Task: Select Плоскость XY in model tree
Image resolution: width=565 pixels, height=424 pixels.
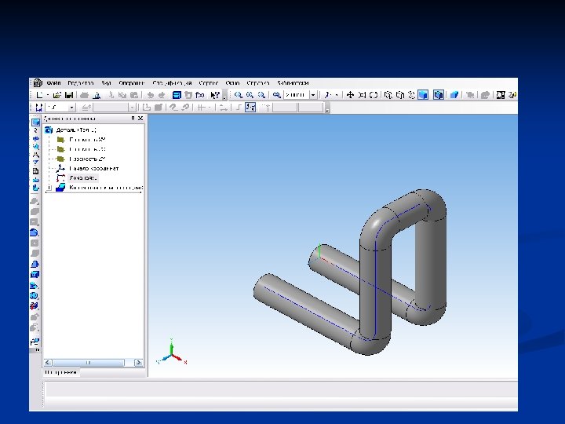Action: coord(87,140)
